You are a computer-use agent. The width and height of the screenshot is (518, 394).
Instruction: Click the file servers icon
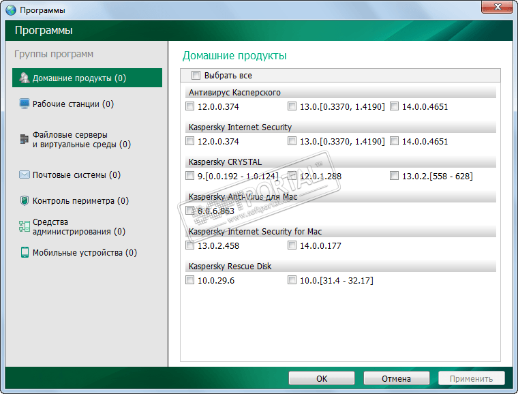(24, 139)
